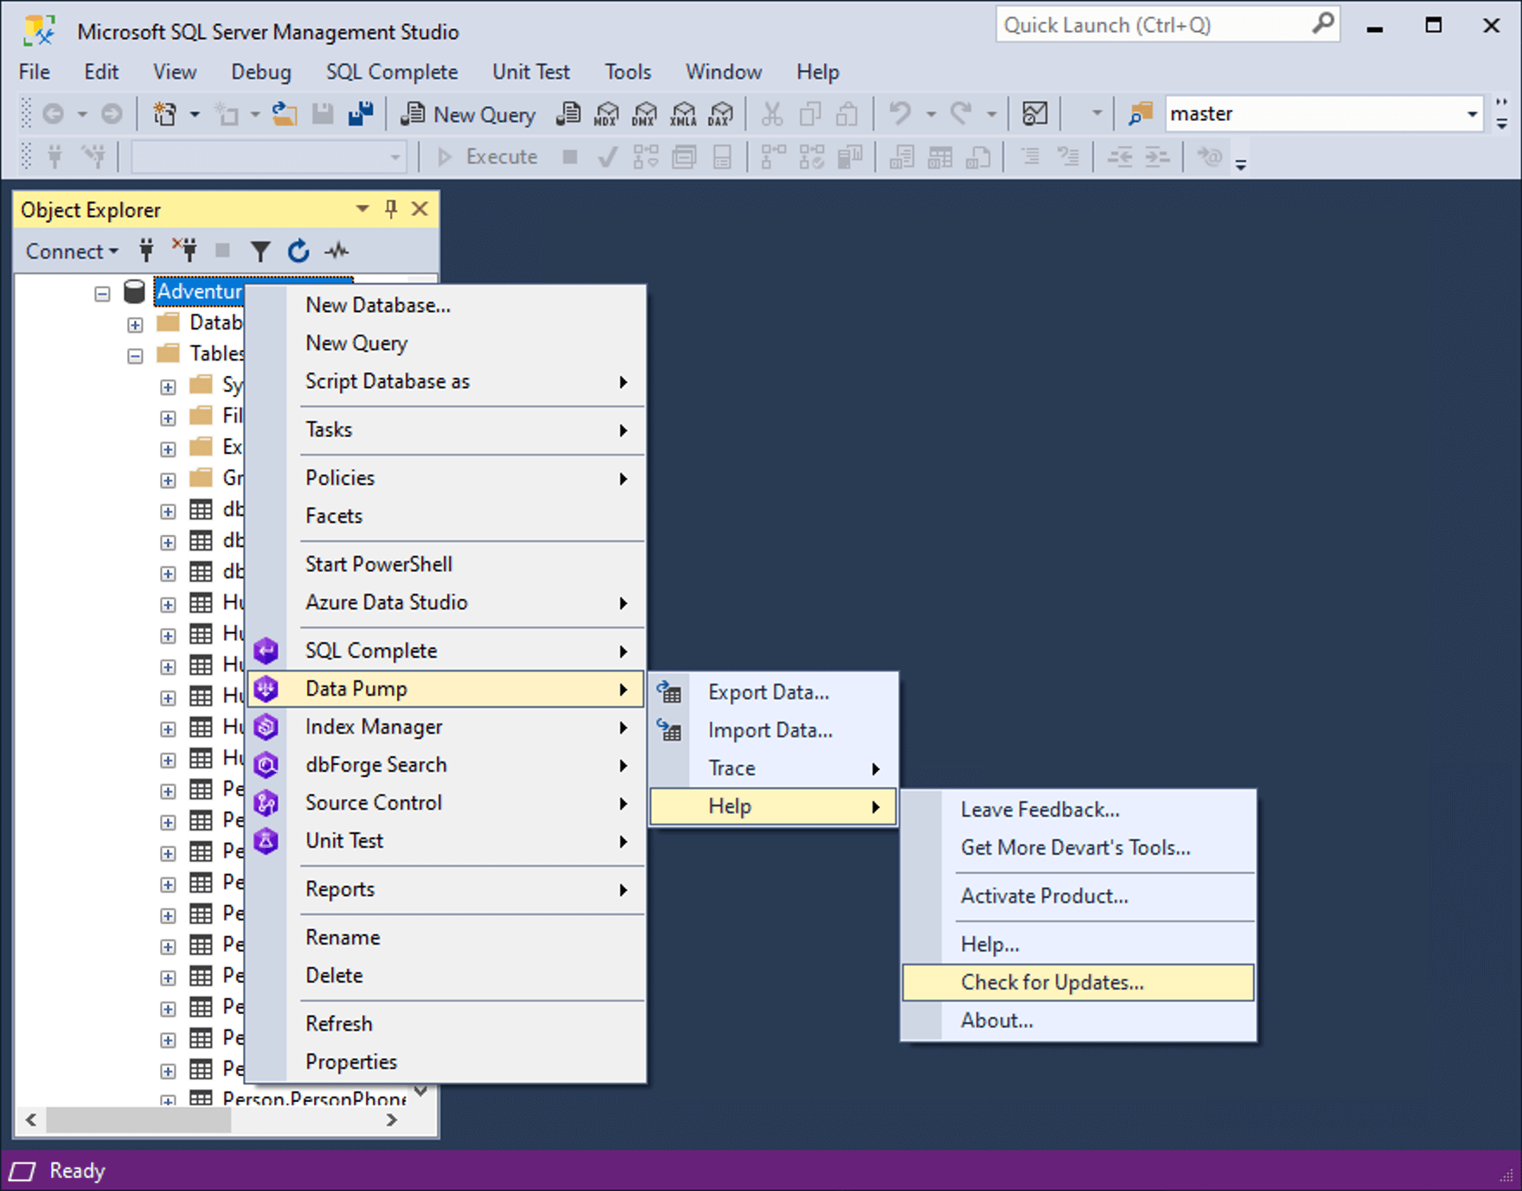This screenshot has height=1191, width=1522.
Task: Open the Window menu
Action: pos(724,72)
